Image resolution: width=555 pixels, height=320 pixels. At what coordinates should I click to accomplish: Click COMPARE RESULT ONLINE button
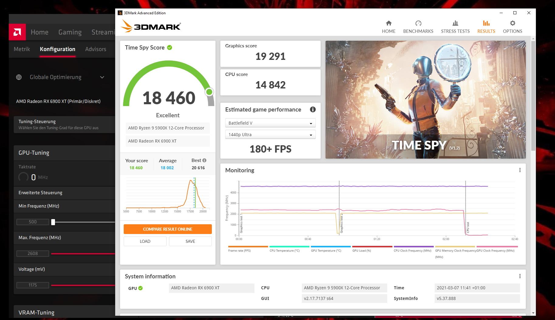point(168,229)
